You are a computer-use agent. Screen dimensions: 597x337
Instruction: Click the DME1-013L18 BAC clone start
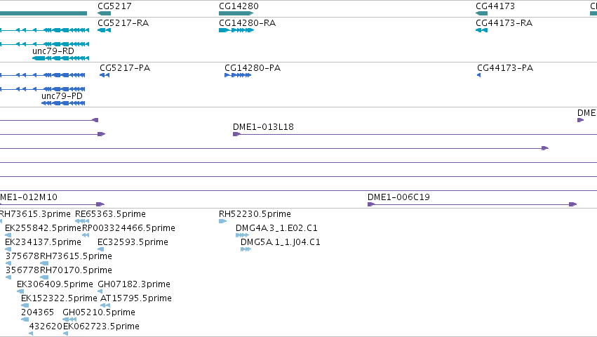236,134
